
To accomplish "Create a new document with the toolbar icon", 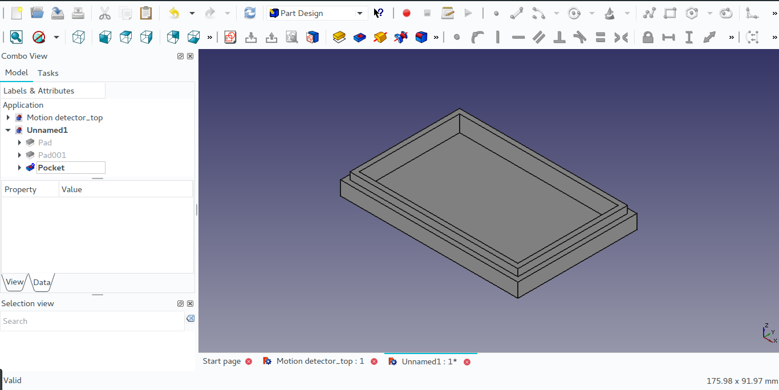I will tap(17, 13).
